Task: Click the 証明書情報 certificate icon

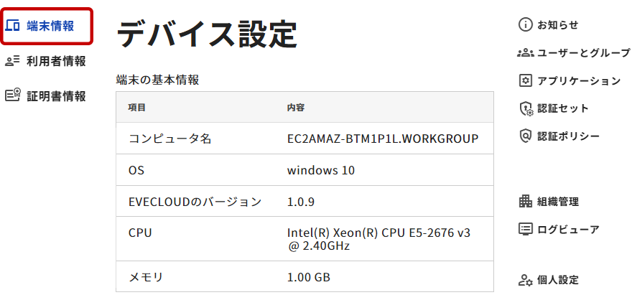Action: (x=12, y=95)
